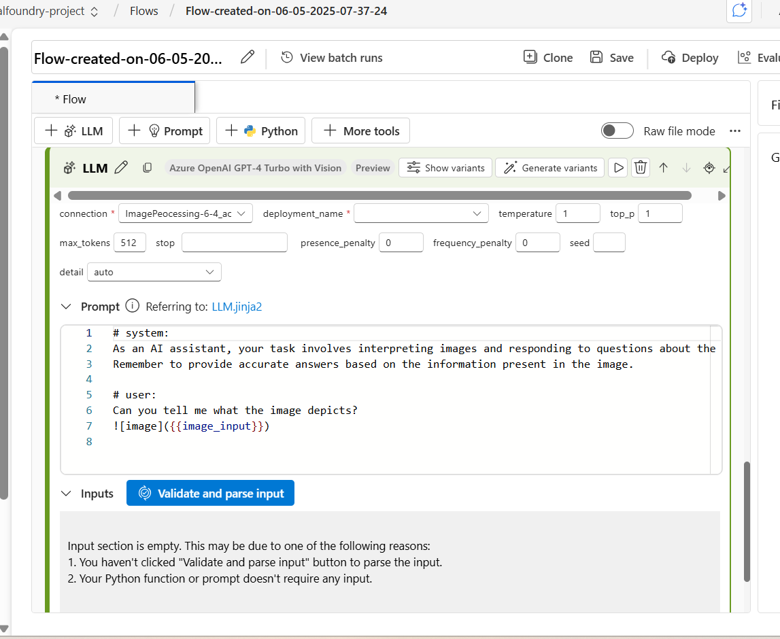Click the '# system:' line in the prompt editor
Screen dimensions: 780x639
click(141, 332)
